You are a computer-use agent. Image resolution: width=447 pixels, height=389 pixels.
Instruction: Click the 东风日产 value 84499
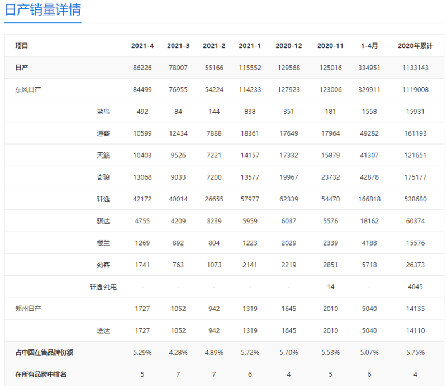[x=142, y=90]
